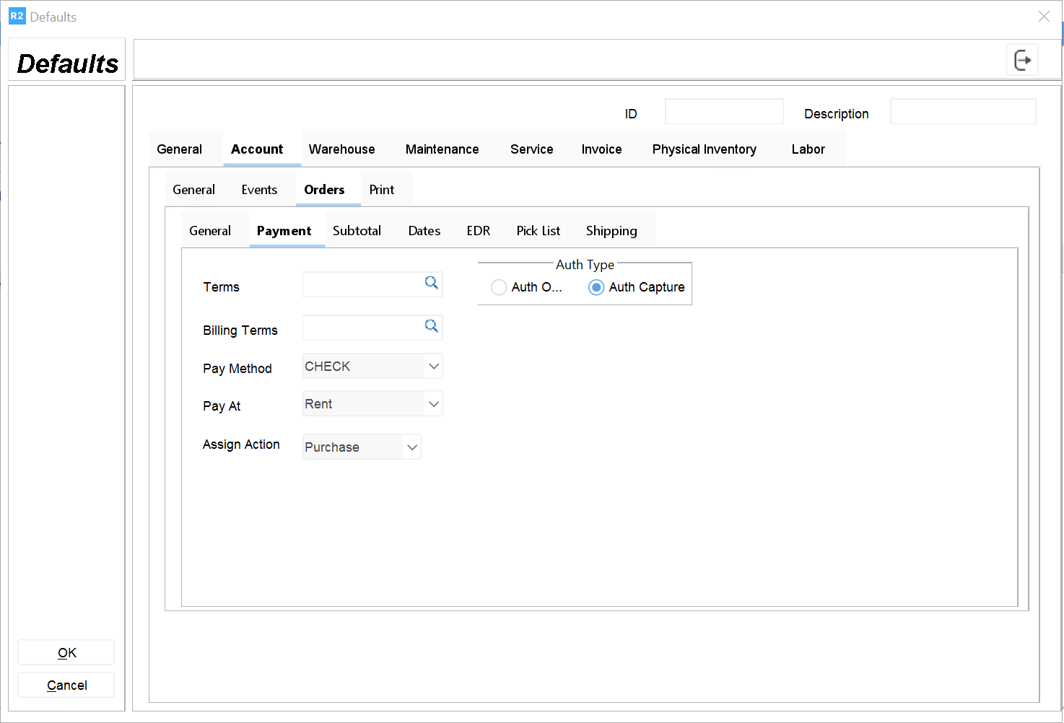Click the R2 application logo icon
The width and height of the screenshot is (1064, 723).
(17, 16)
